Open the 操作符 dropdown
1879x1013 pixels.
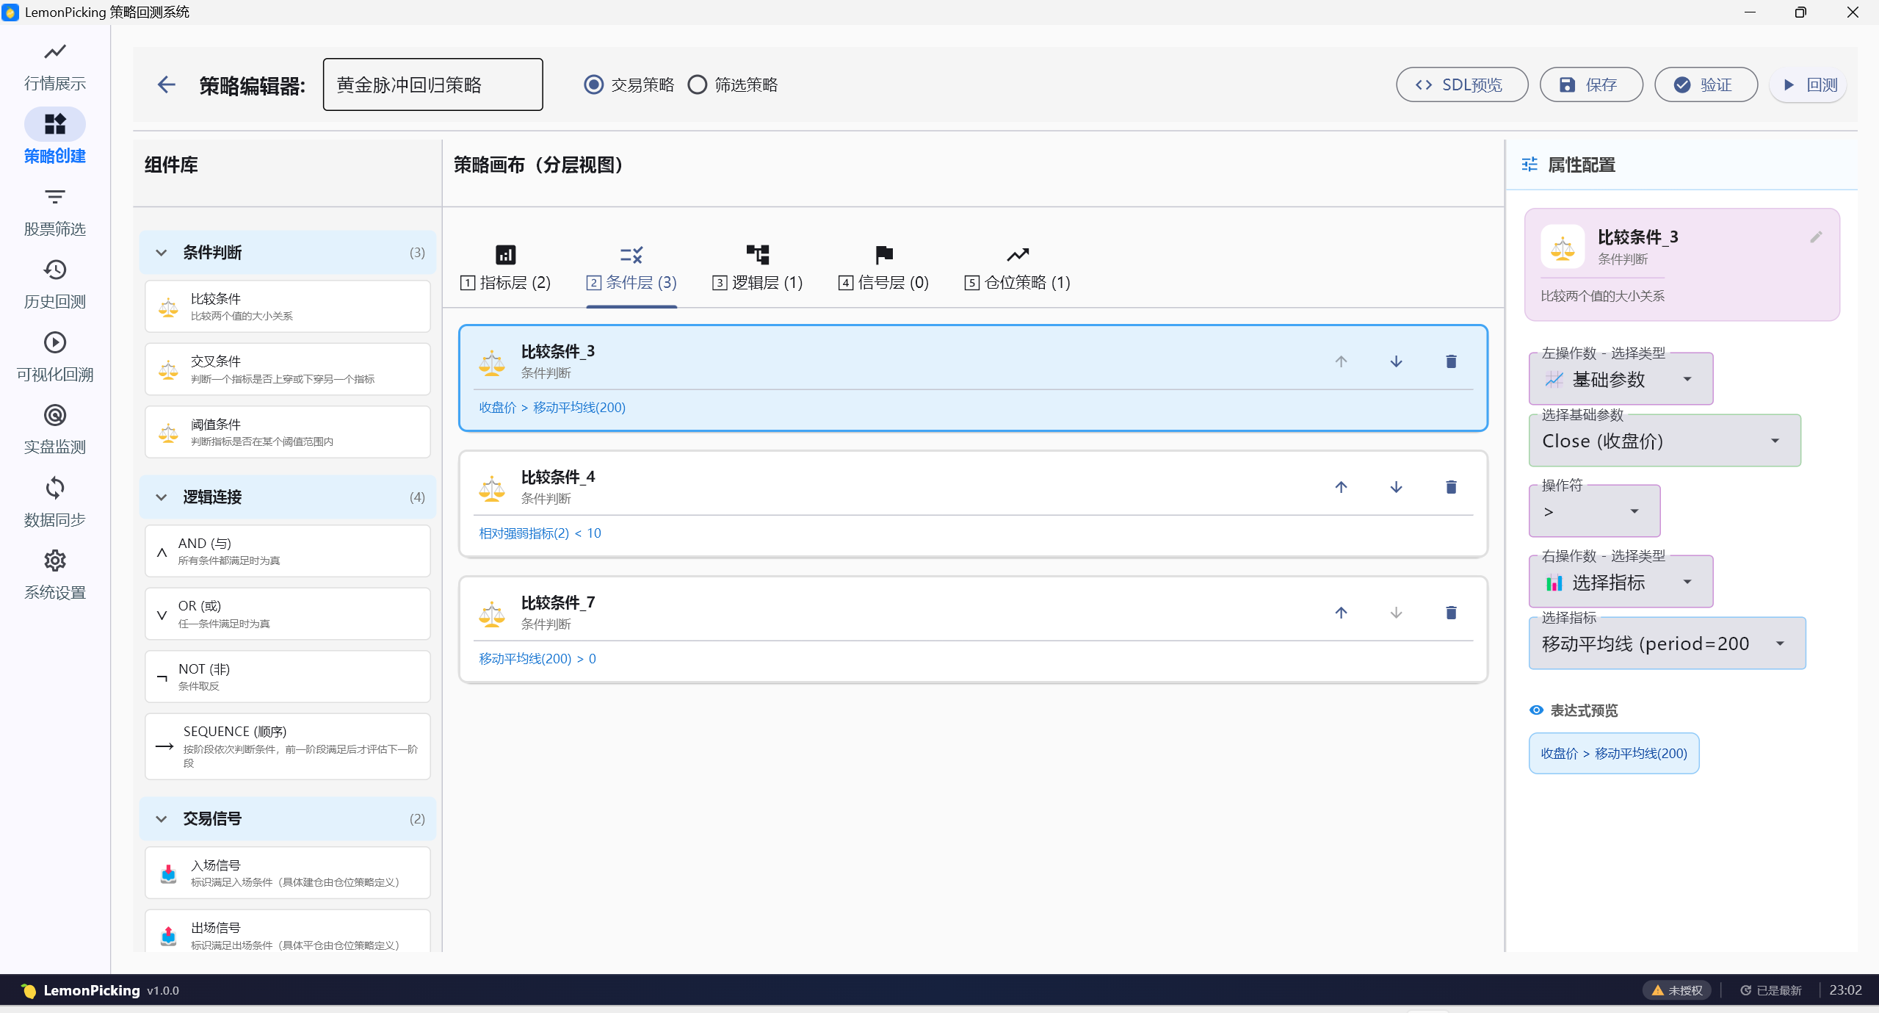coord(1593,512)
